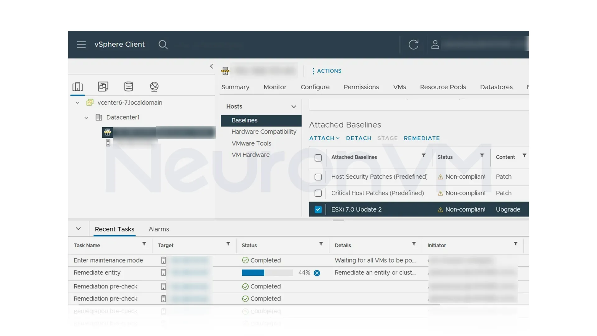Viewport: 597px width, 336px height.
Task: Open the hamburger navigation menu
Action: pyautogui.click(x=81, y=44)
